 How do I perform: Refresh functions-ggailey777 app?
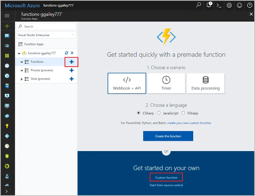coord(66,53)
